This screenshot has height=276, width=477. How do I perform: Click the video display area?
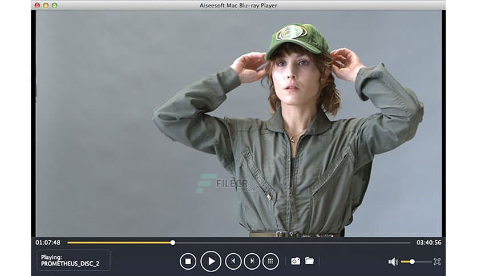(238, 123)
